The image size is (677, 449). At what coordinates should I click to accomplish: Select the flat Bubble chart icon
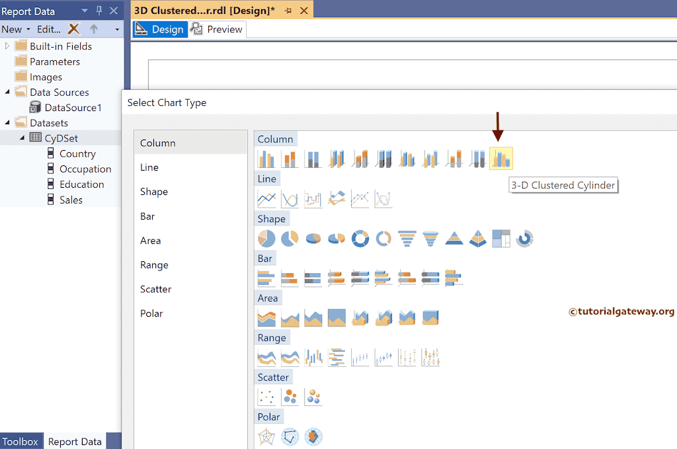(x=290, y=397)
